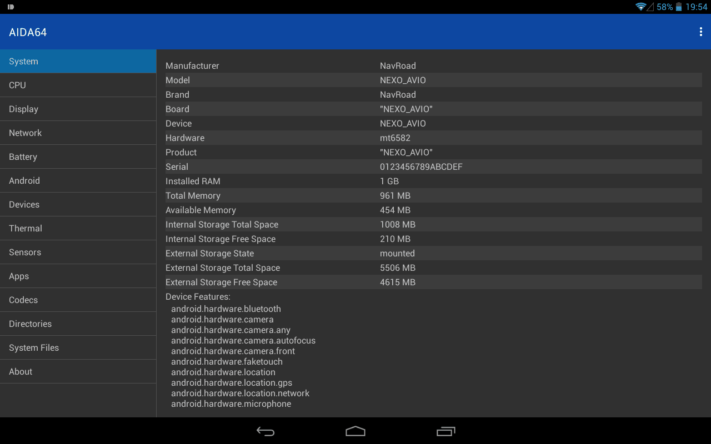The image size is (711, 444).
Task: Select Total Memory value 961 MB
Action: (395, 195)
